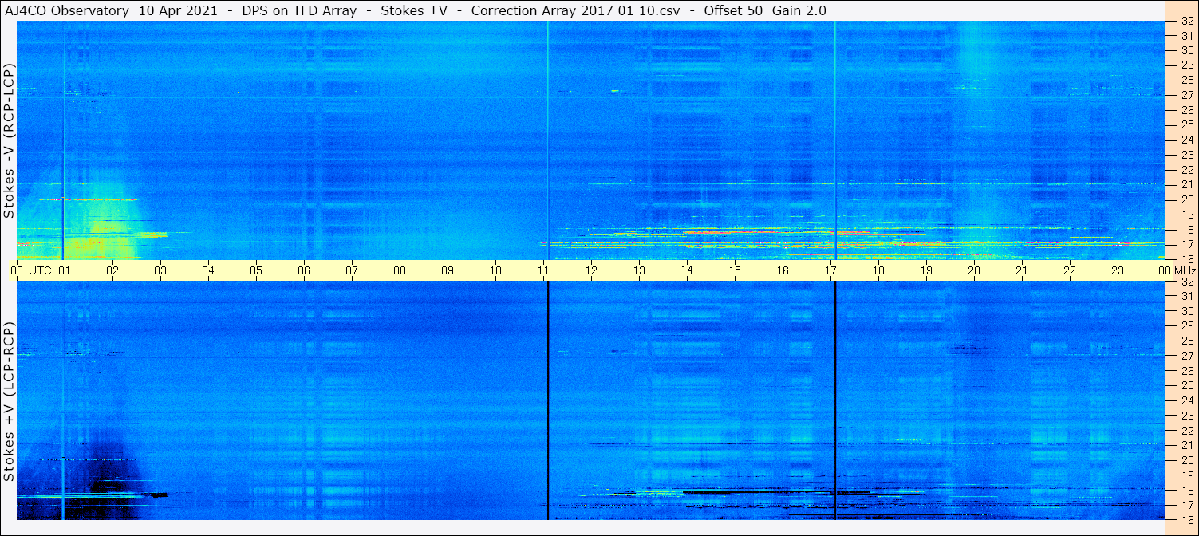1199x536 pixels.
Task: Click the 28 MHz label of Stokes -V panel
Action: (1187, 81)
